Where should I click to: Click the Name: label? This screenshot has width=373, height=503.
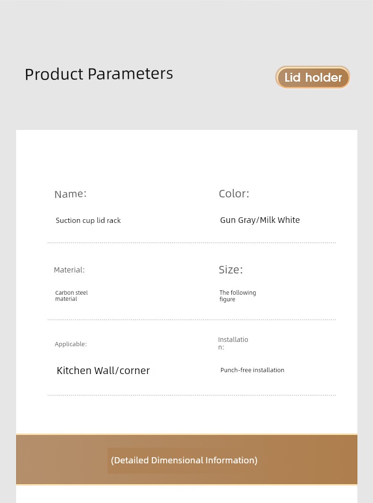(70, 194)
